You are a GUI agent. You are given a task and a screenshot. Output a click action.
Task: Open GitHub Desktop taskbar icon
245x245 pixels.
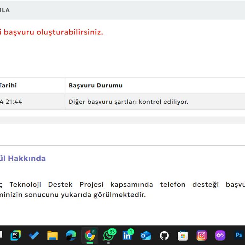164,235
